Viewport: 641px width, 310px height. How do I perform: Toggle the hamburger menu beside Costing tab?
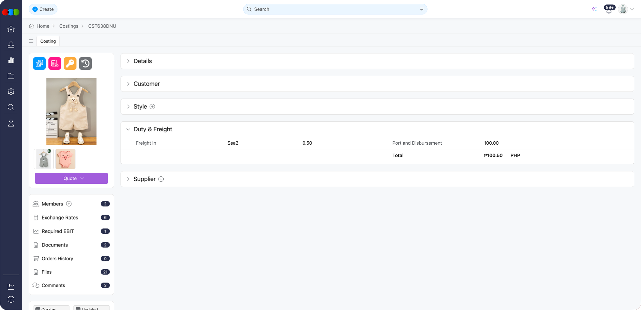pos(31,41)
